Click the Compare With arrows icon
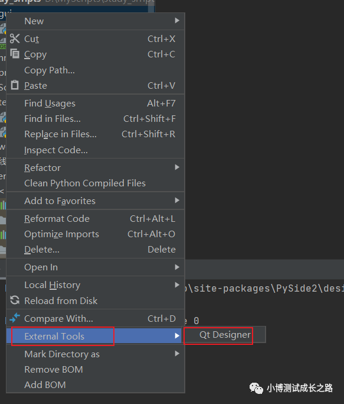 [15, 318]
